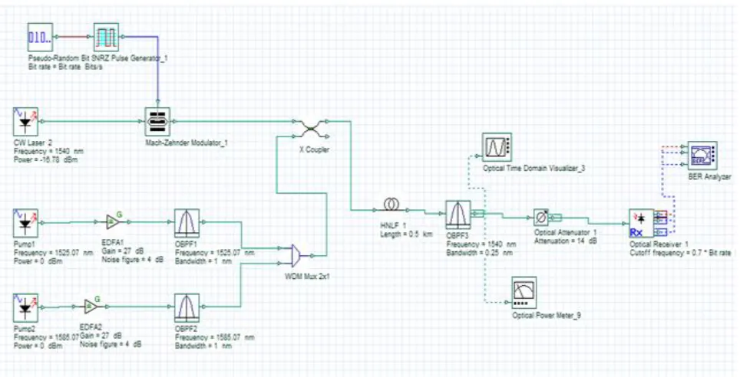This screenshot has height=377, width=740.
Task: Open the Optical Power Meter_9 icon
Action: (x=524, y=291)
